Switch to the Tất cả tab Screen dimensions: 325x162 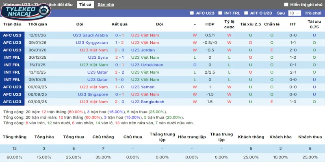pyautogui.click(x=85, y=5)
